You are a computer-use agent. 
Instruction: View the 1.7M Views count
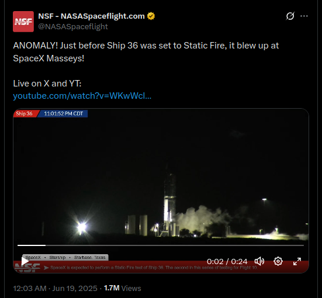point(122,288)
